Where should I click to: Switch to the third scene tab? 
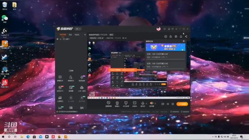pyautogui.click(x=77, y=35)
